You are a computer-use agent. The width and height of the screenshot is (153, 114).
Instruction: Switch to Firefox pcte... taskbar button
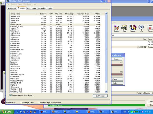(x=57, y=112)
